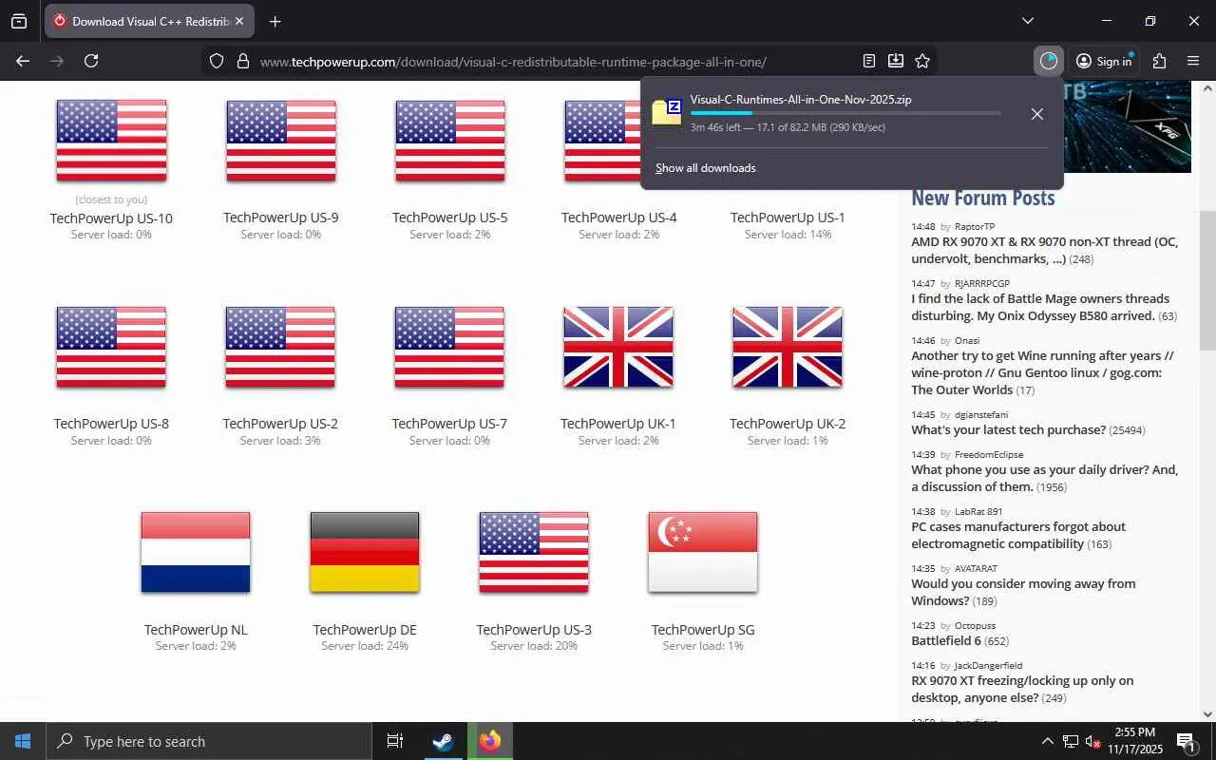Click 'Server load: 14%' under TechPowerUp US-1
1216x760 pixels.
pos(788,235)
